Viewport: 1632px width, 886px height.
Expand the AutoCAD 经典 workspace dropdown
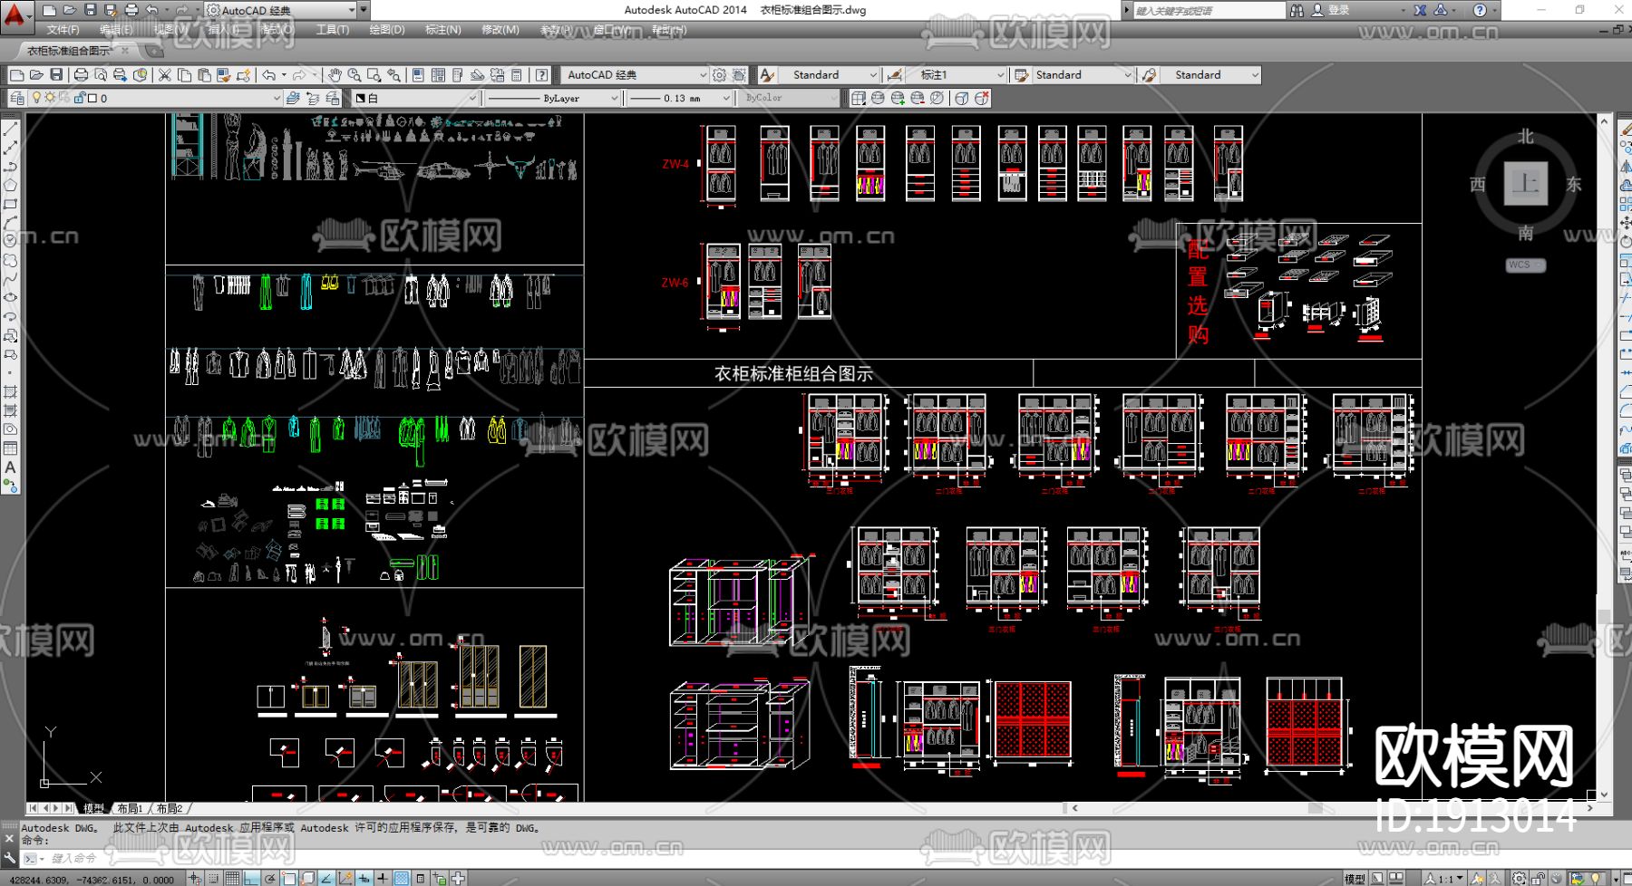[x=702, y=75]
